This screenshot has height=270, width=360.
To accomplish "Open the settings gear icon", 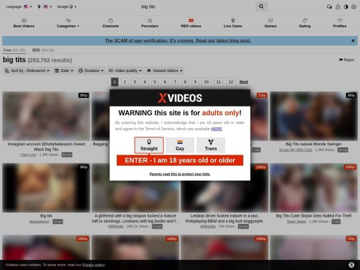I will click(354, 7).
